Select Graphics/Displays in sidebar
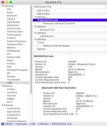The image size is (107, 126). point(16,41)
